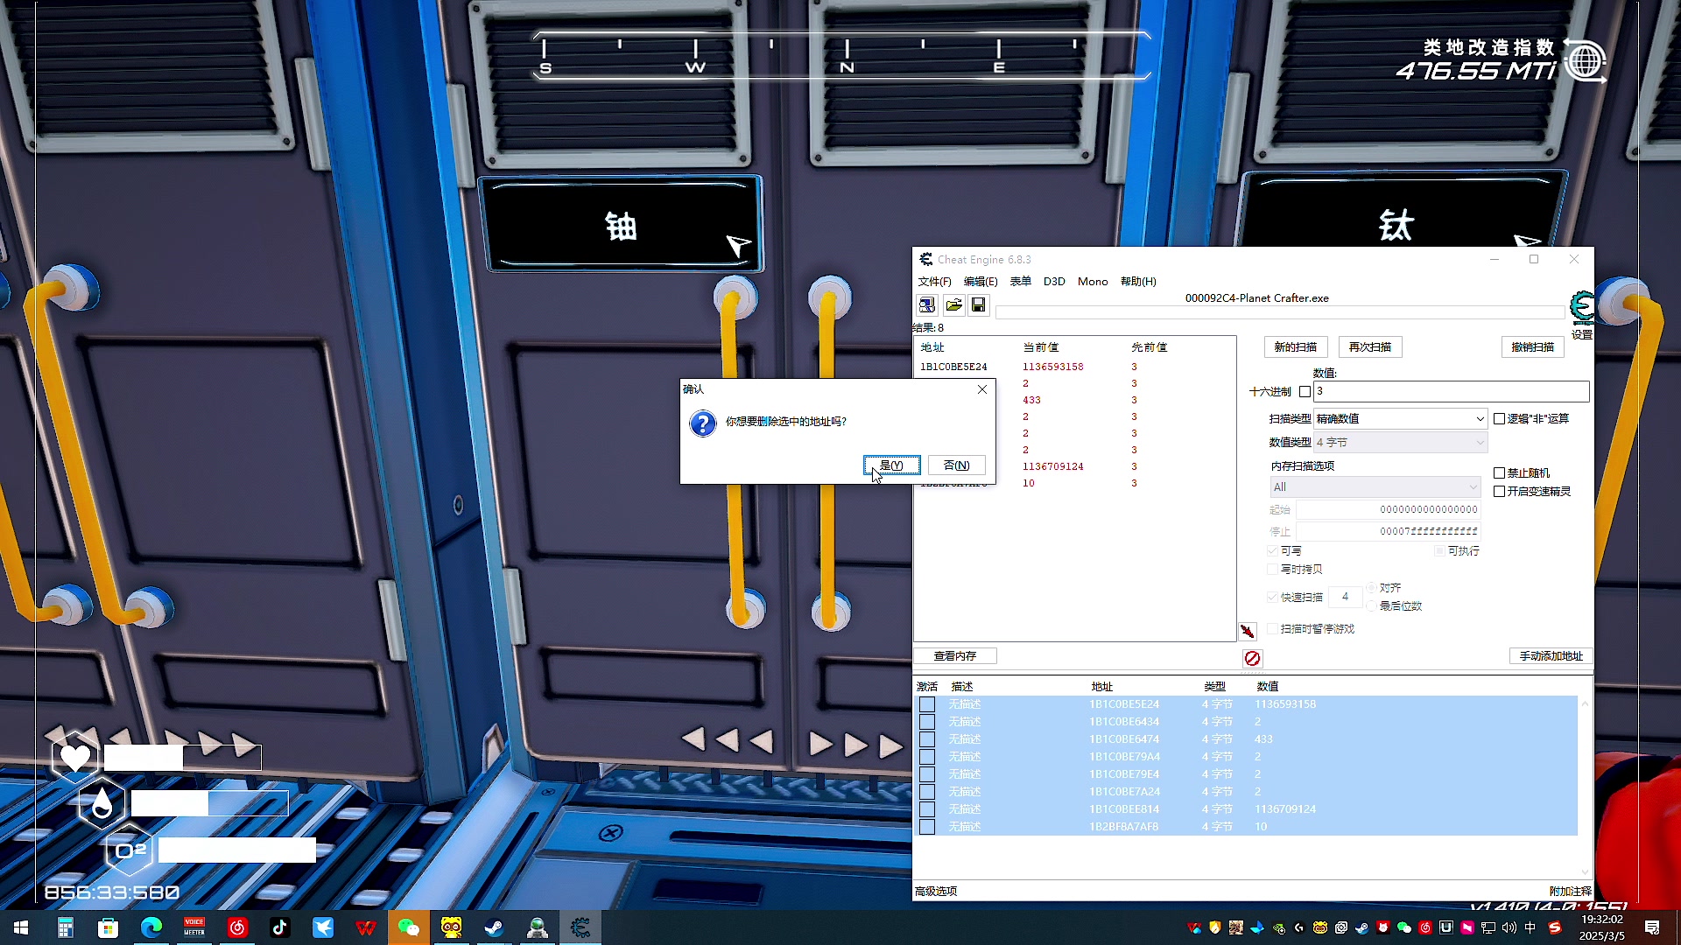Screen dimensions: 1681x945
Task: Click the 当前值 column header in results
Action: point(1041,347)
